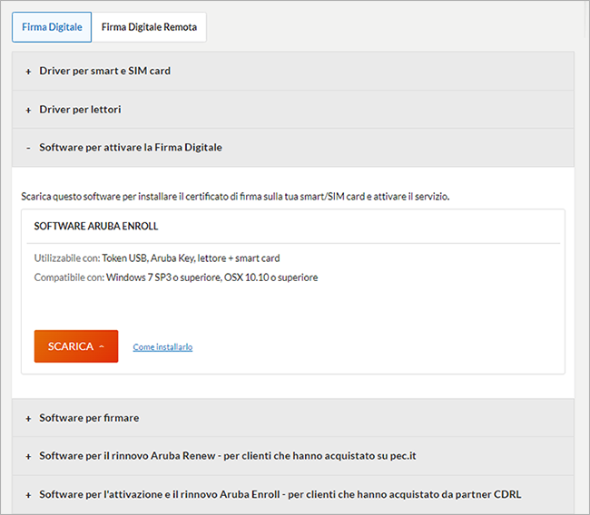Click the orange SCARICA download button

(x=76, y=346)
